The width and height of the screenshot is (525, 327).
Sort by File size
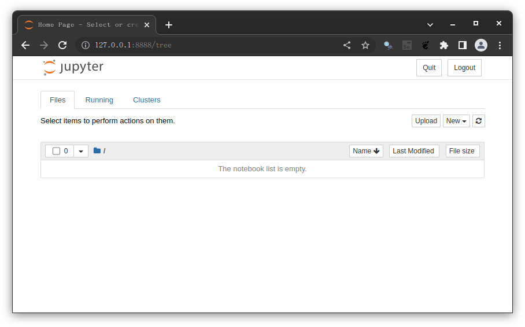462,151
